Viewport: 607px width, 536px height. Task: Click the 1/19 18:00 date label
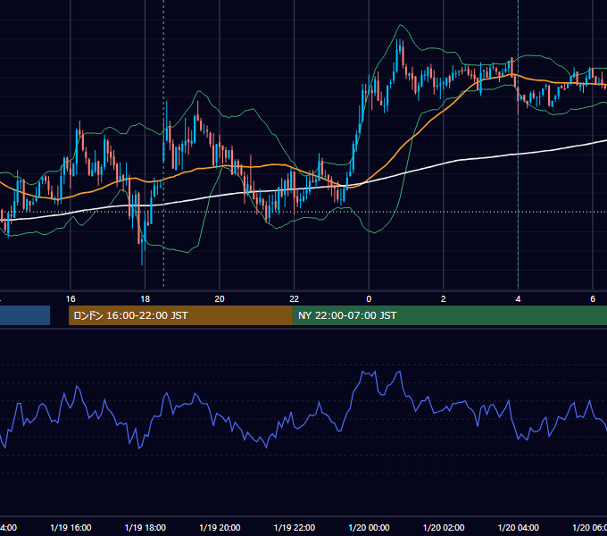[146, 527]
